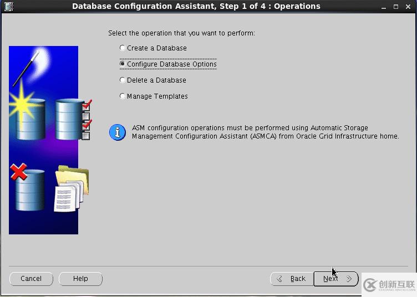Viewport: 417px width, 297px height.
Task: Choose the Delete a Database option
Action: point(123,80)
